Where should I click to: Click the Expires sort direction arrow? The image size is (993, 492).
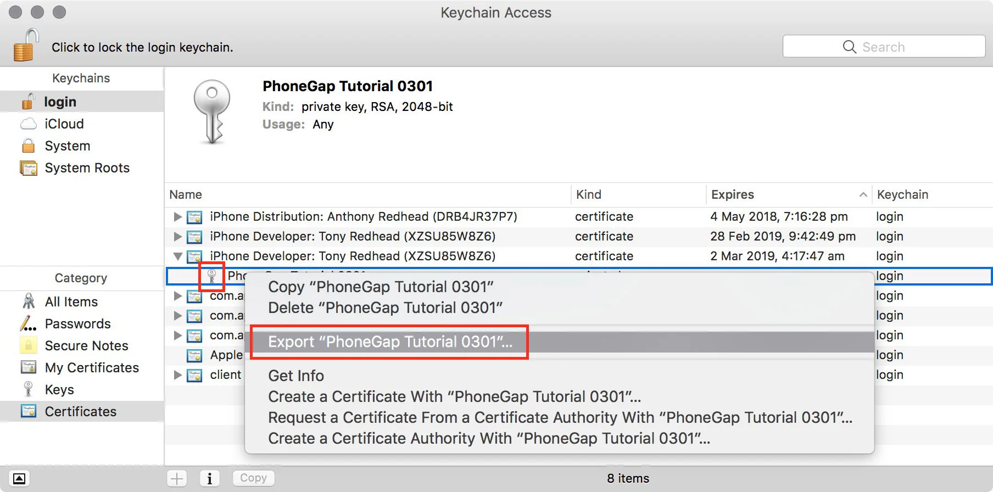pos(863,194)
